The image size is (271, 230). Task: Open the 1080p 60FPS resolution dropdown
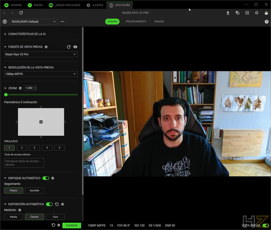(x=41, y=74)
